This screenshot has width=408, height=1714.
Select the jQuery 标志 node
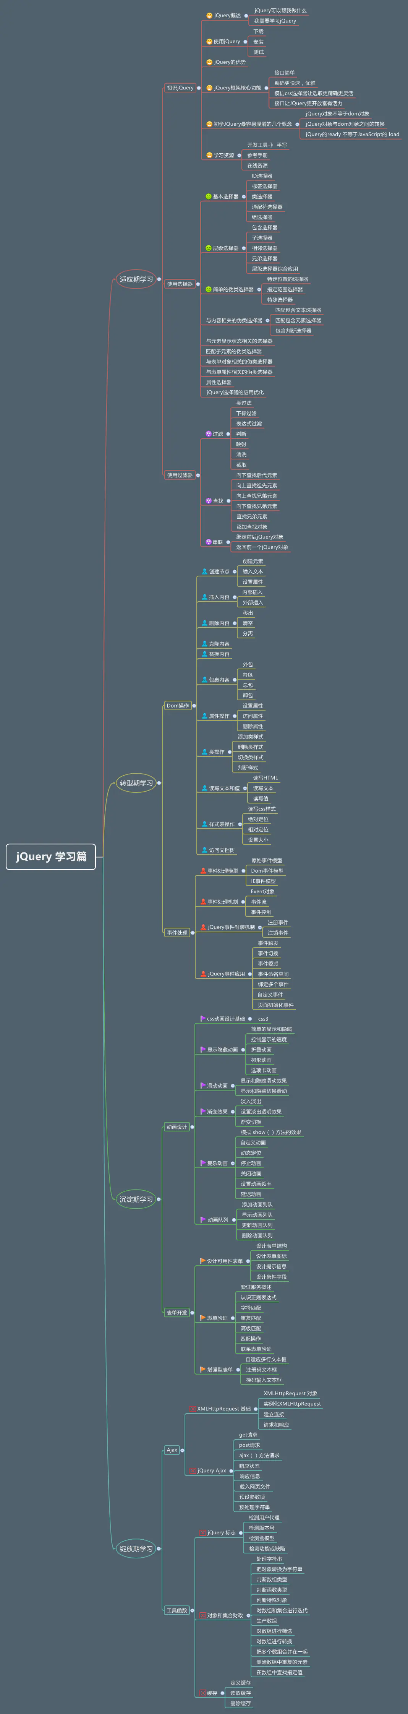221,1532
